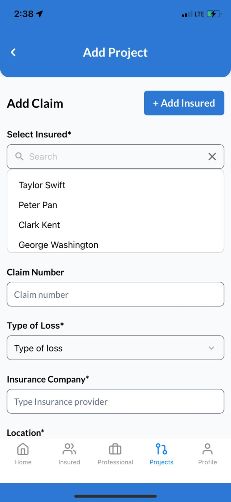Clear the insured search with X
Screen dimensions: 231x502
212,157
